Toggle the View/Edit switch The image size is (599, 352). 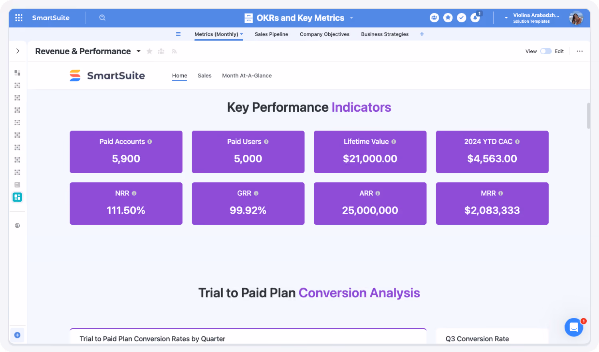click(545, 51)
